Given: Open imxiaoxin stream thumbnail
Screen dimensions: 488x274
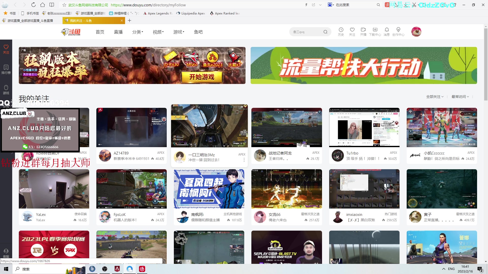Looking at the screenshot, I should click(364, 189).
